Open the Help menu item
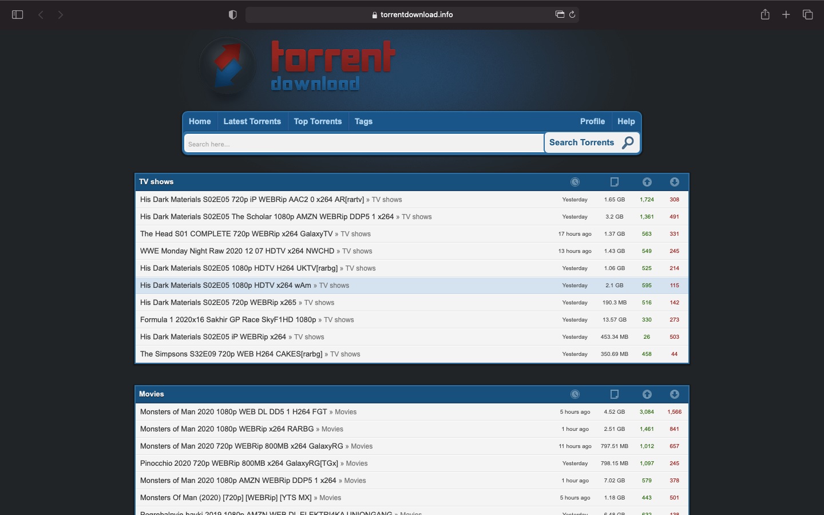Image resolution: width=824 pixels, height=515 pixels. click(626, 121)
